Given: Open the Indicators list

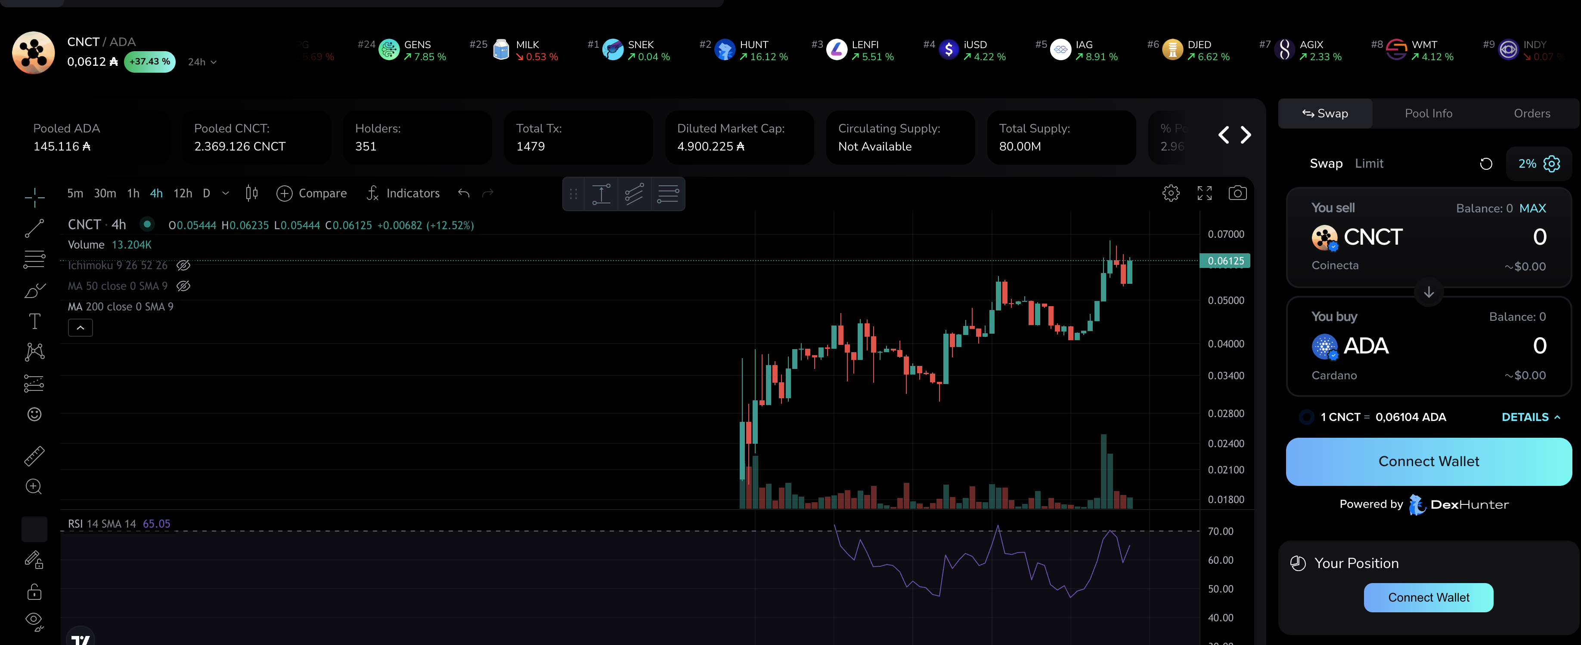Looking at the screenshot, I should pyautogui.click(x=403, y=193).
